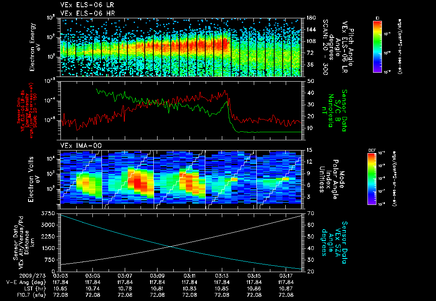Screen dimensions: 436x301
Task: Click the 3000 km altitude tick label
Action: pyautogui.click(x=48, y=225)
